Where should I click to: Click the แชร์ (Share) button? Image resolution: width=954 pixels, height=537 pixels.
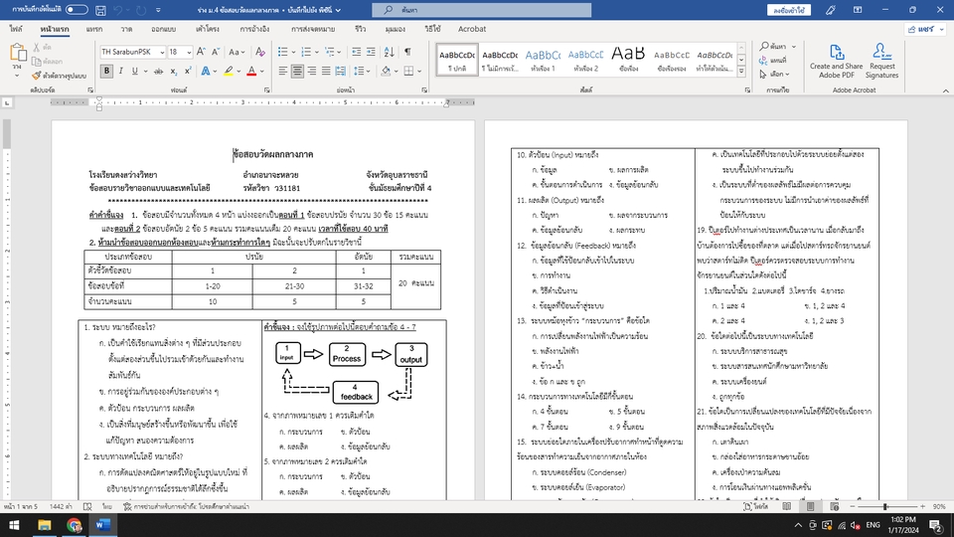pyautogui.click(x=925, y=29)
